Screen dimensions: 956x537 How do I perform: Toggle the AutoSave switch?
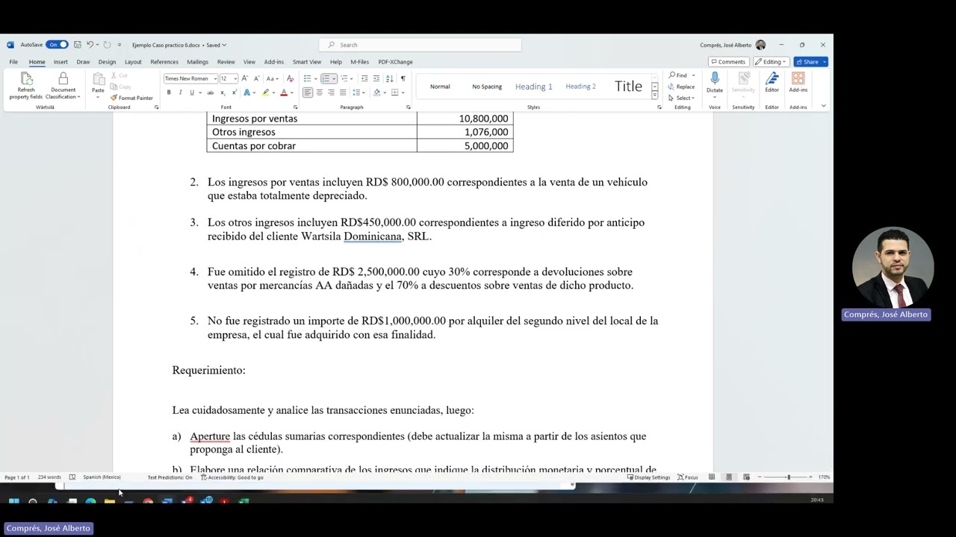click(57, 45)
